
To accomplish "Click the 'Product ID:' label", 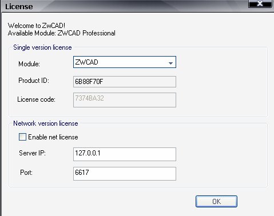I will tap(34, 81).
